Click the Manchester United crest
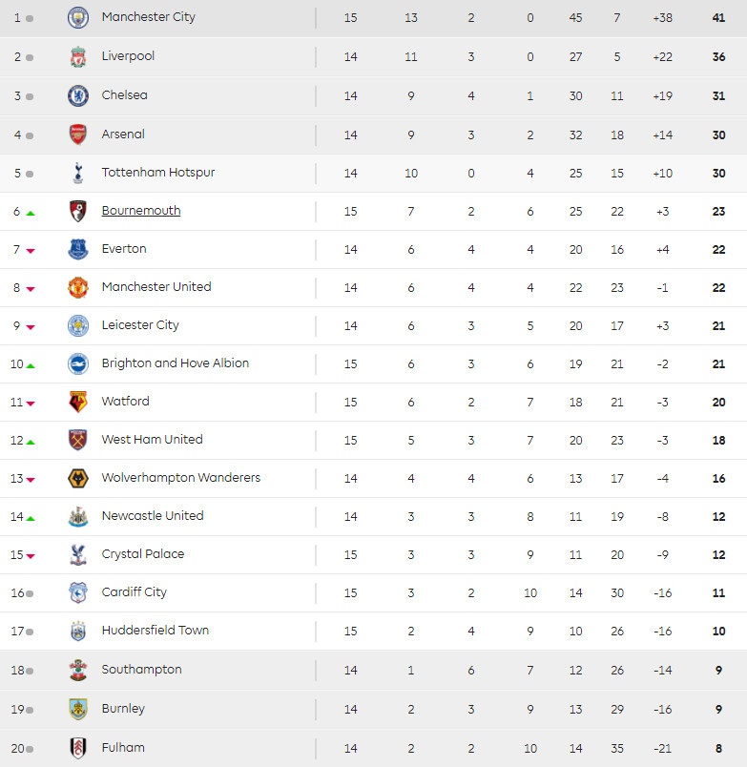The width and height of the screenshot is (747, 767). (x=78, y=287)
